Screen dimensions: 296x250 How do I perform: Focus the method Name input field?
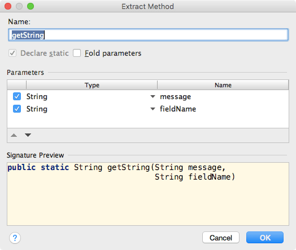pos(149,35)
